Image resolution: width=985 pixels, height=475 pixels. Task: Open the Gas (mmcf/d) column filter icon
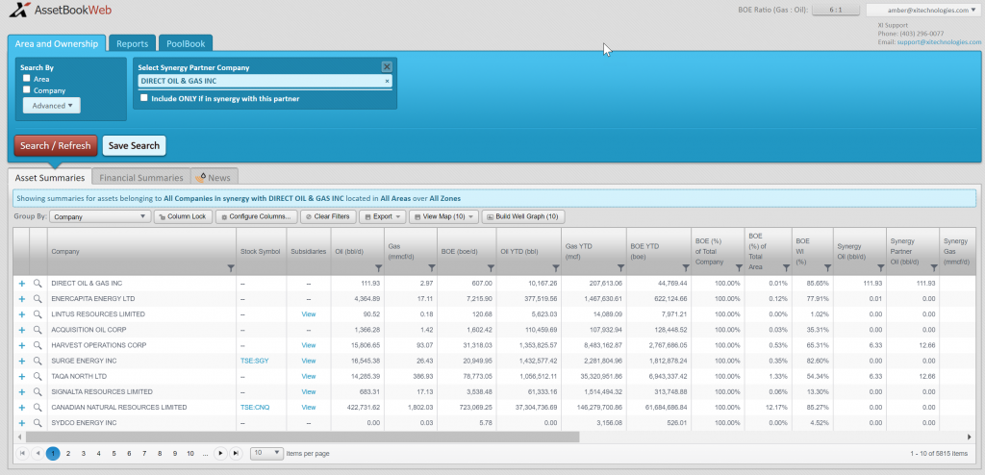(431, 268)
